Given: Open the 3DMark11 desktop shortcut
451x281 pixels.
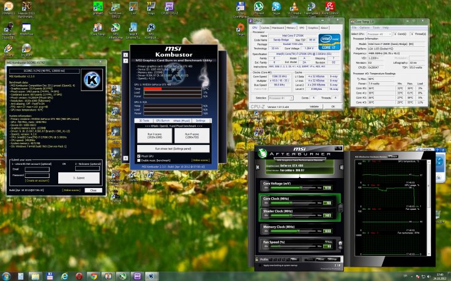Looking at the screenshot, I should click(8, 8).
